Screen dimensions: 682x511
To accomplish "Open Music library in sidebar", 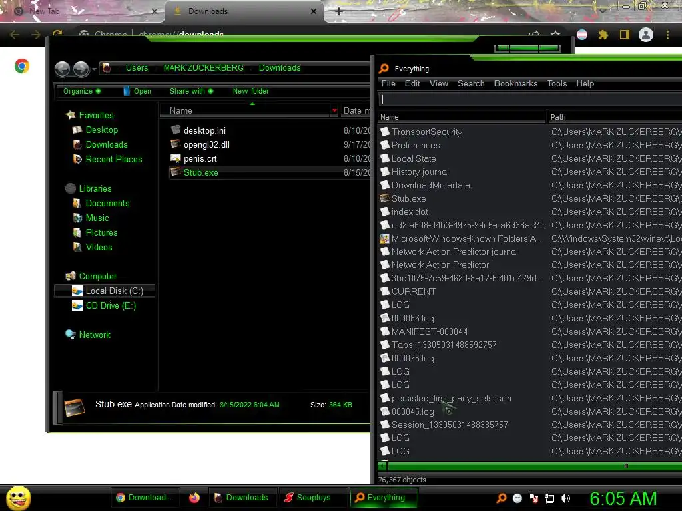I will [97, 218].
